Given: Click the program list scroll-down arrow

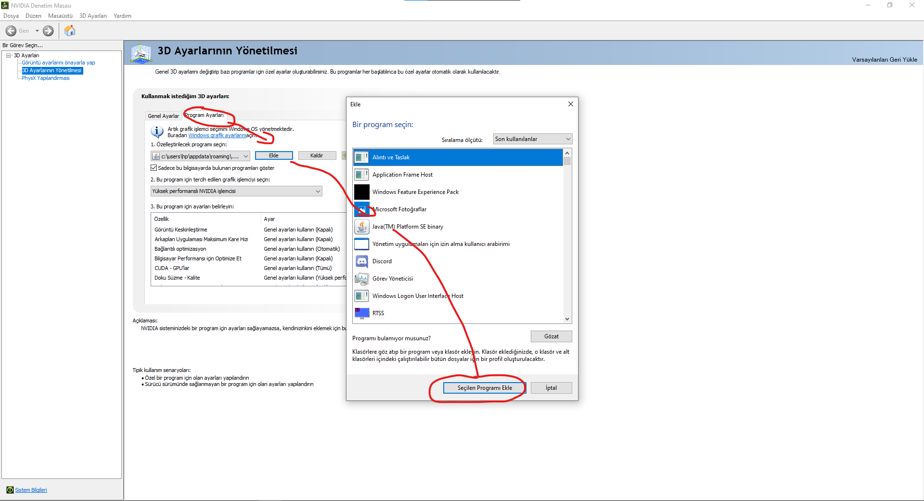Looking at the screenshot, I should click(x=567, y=319).
